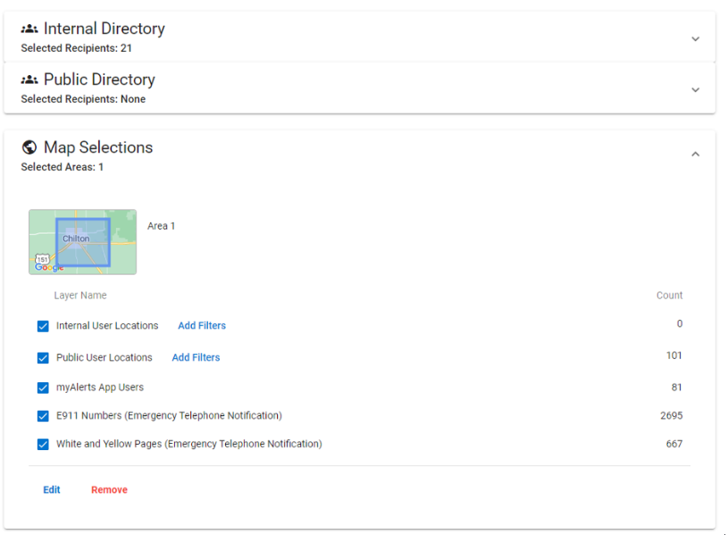Click the Selected Areas: 1 text
The width and height of the screenshot is (728, 535).
click(x=63, y=167)
